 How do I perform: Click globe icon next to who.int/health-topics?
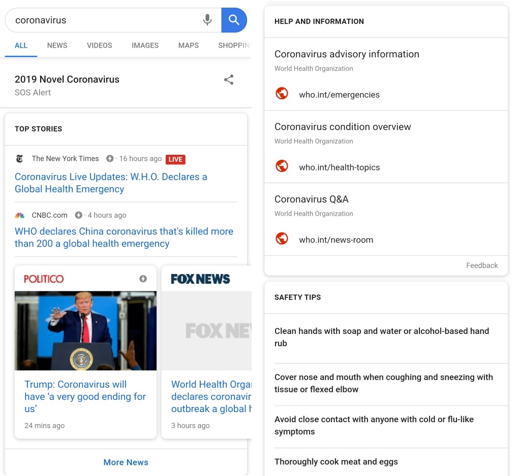(x=282, y=166)
